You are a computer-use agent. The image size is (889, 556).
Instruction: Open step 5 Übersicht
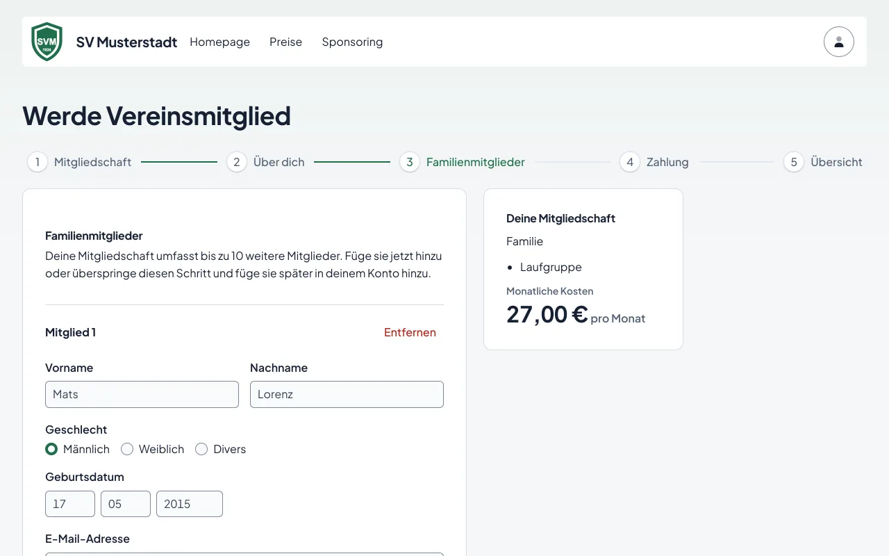point(823,162)
